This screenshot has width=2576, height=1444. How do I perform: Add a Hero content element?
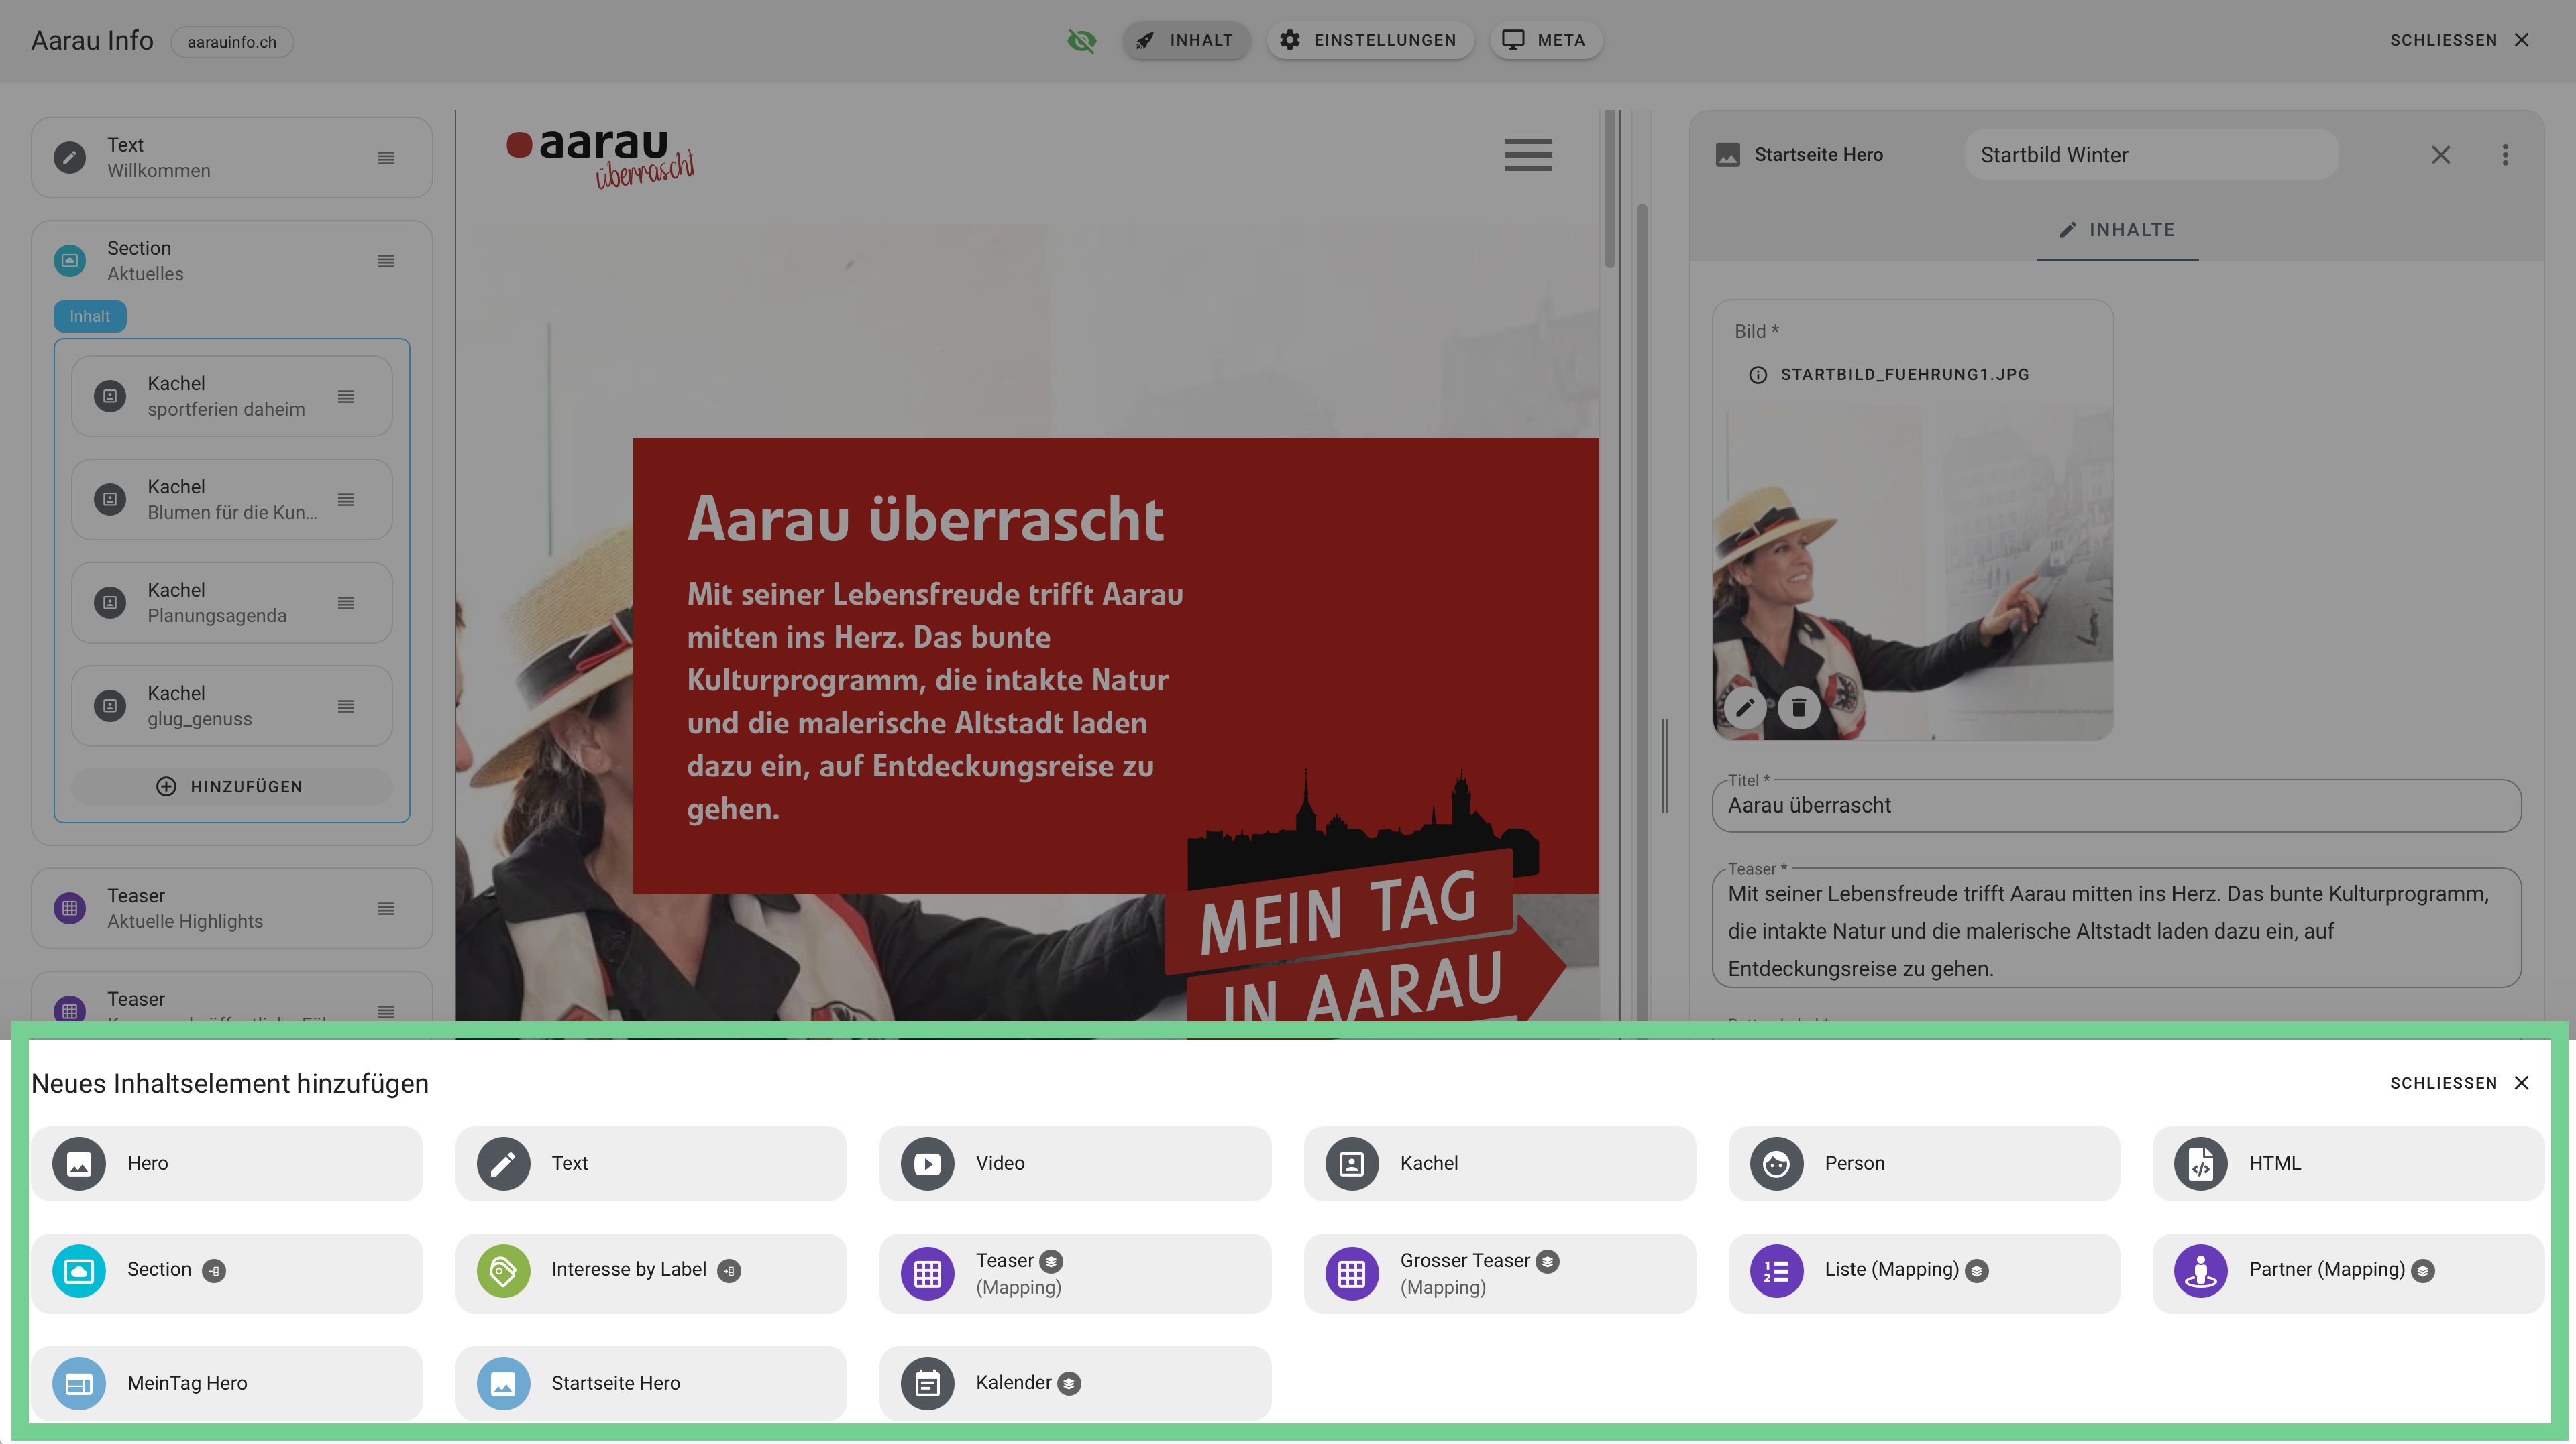click(226, 1163)
